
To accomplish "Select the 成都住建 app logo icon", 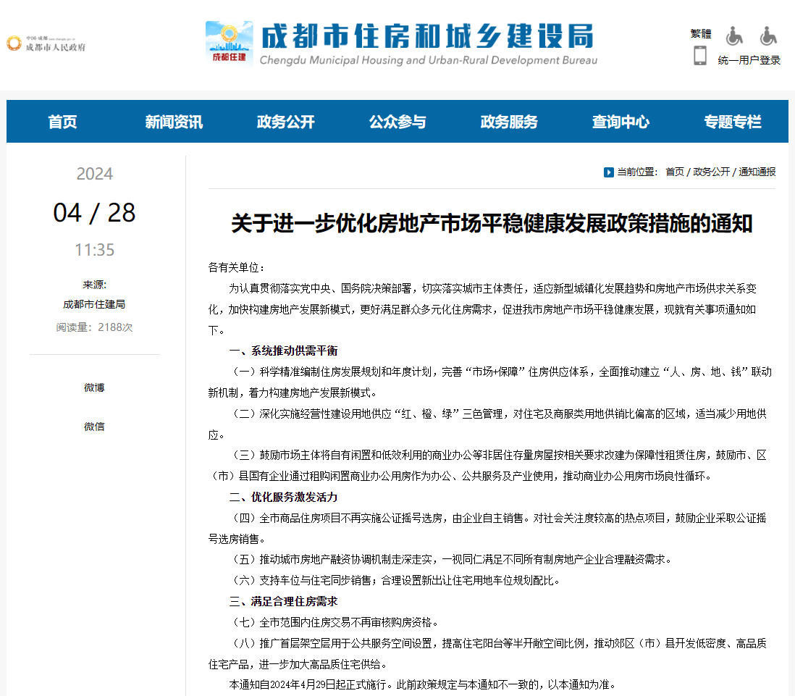I will [228, 41].
